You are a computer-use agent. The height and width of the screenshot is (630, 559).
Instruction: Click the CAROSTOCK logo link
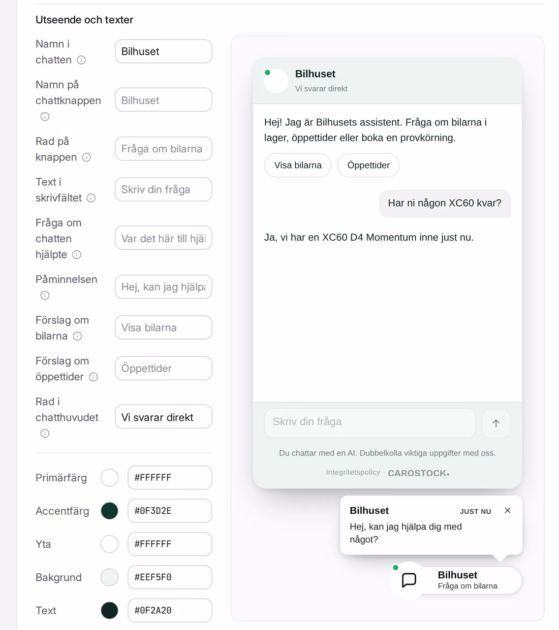point(419,473)
